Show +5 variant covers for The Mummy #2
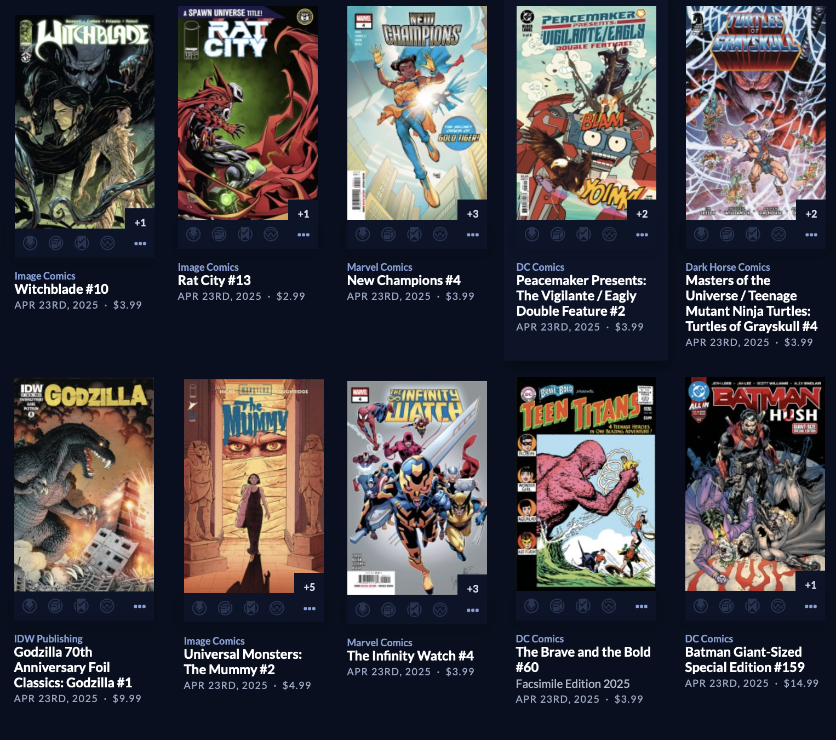The image size is (836, 740). click(x=309, y=587)
